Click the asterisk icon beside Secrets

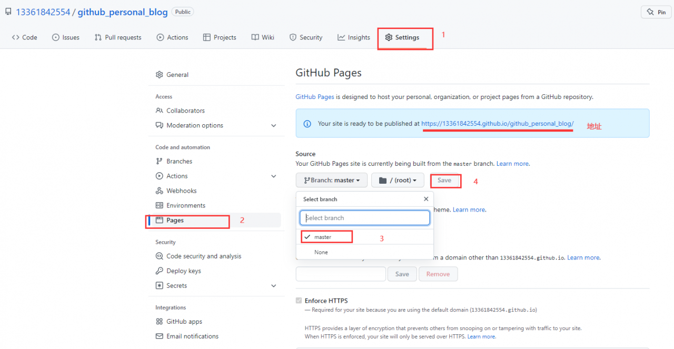click(160, 286)
